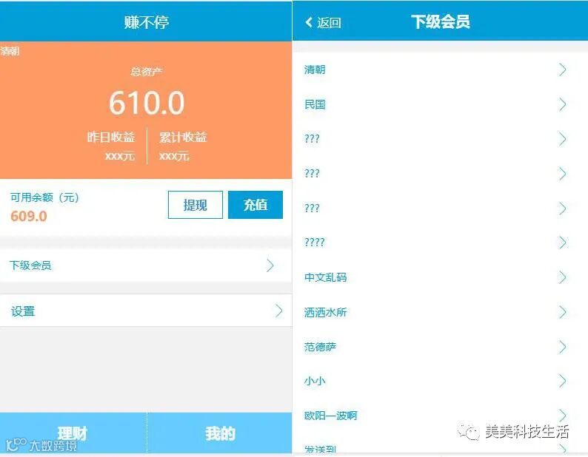Open the arrow next to 欧阳一波啊

point(562,416)
